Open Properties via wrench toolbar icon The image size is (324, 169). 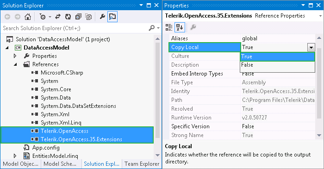102,17
